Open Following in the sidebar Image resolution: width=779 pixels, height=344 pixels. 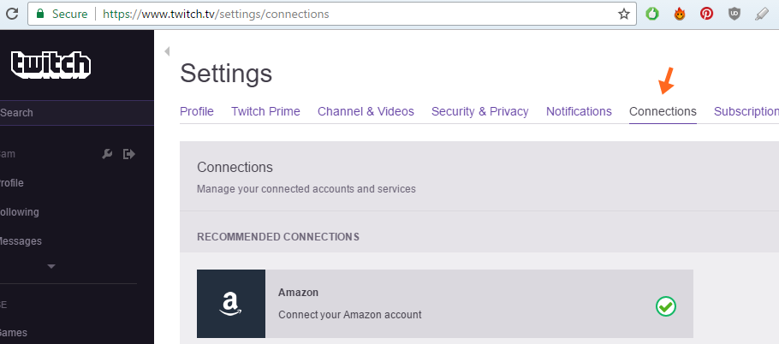(19, 212)
